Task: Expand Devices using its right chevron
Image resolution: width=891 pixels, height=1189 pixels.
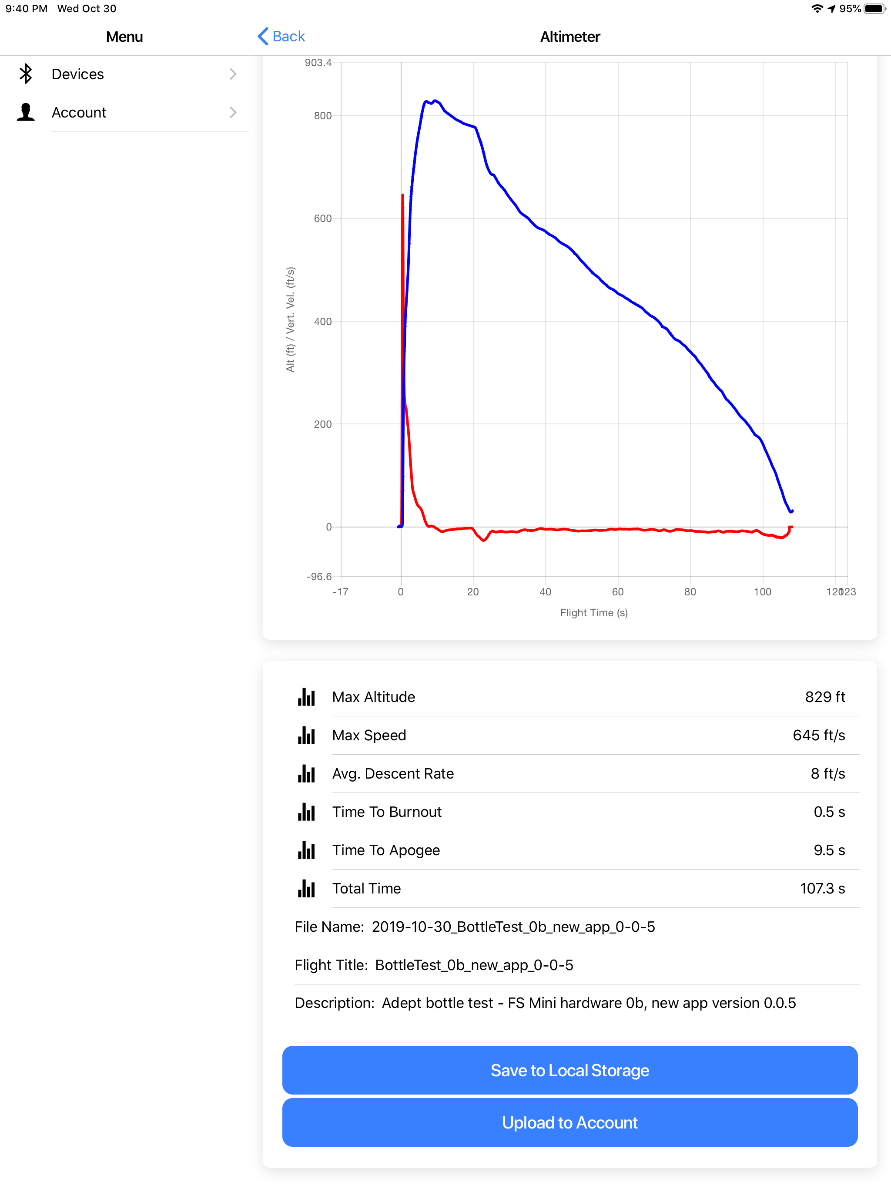Action: coord(233,74)
